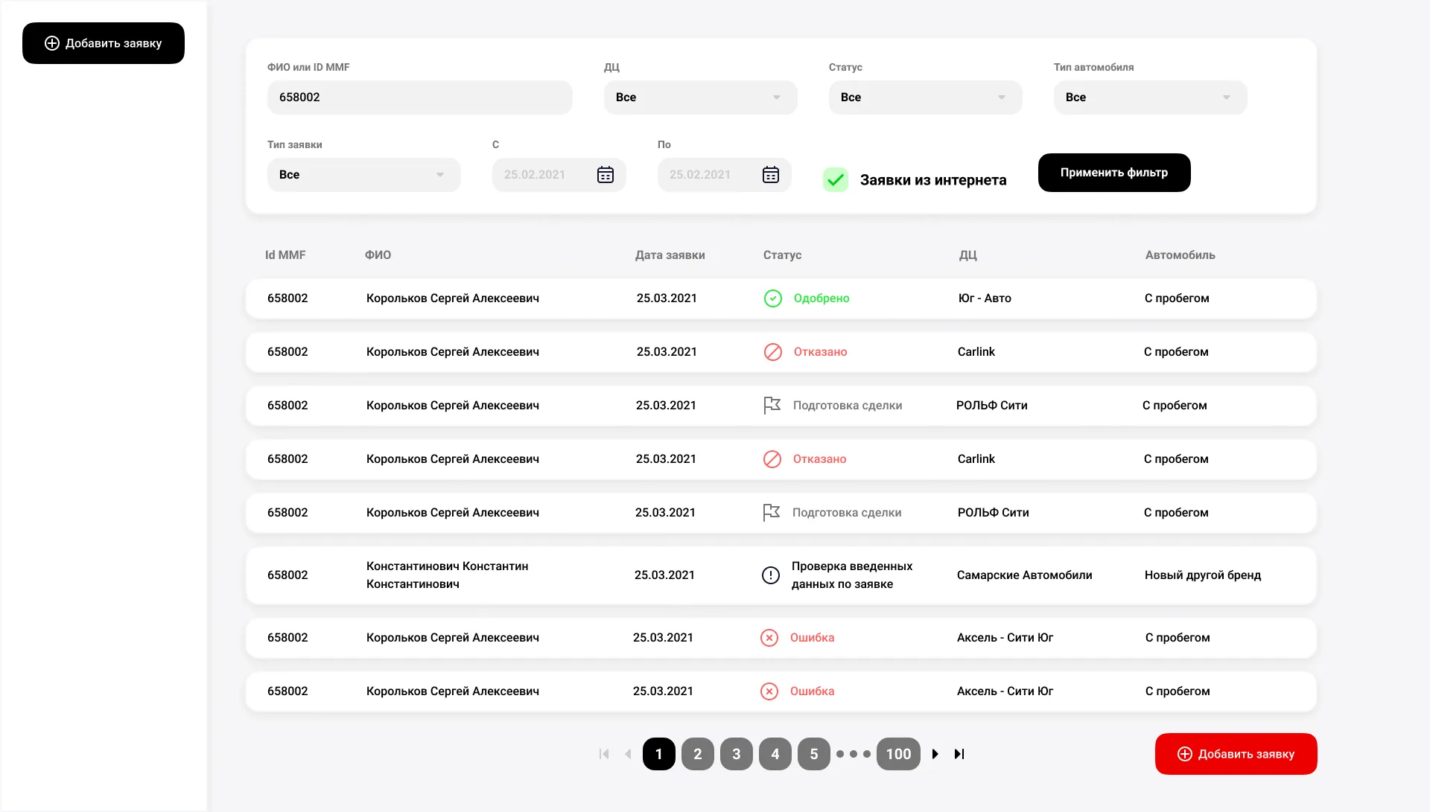Go to the first page arrow
Viewport: 1430px width, 812px height.
[x=604, y=754]
